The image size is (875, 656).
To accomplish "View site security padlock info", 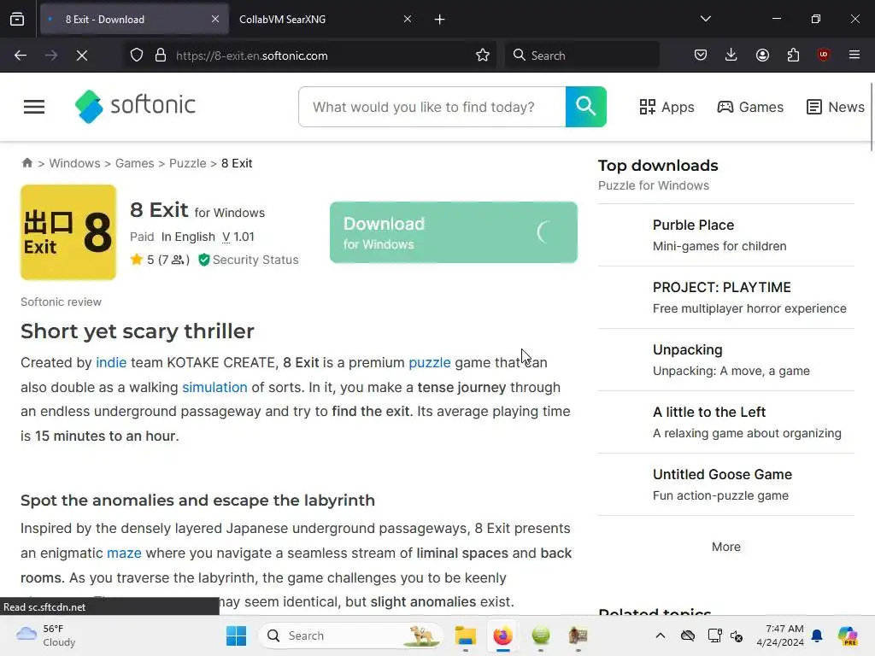I will click(x=161, y=56).
